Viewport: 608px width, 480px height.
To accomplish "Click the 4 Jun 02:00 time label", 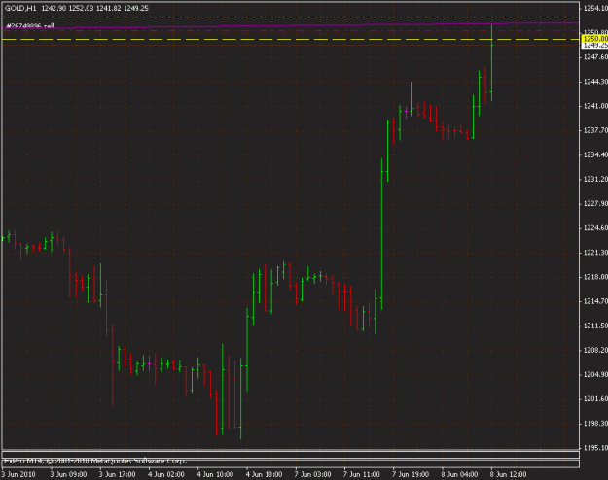I will click(x=166, y=474).
